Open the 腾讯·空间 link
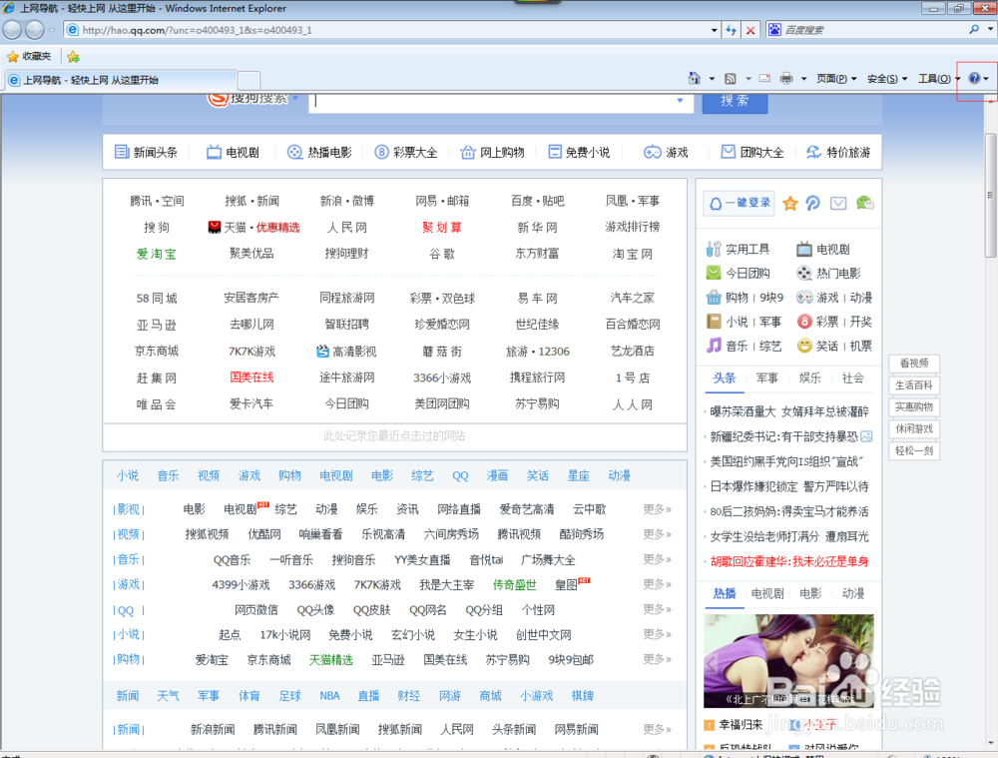Image resolution: width=998 pixels, height=758 pixels. coord(157,202)
